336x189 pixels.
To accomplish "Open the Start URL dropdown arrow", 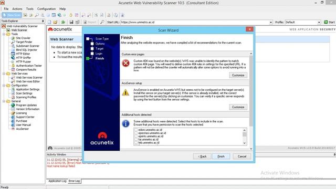I will [271, 22].
